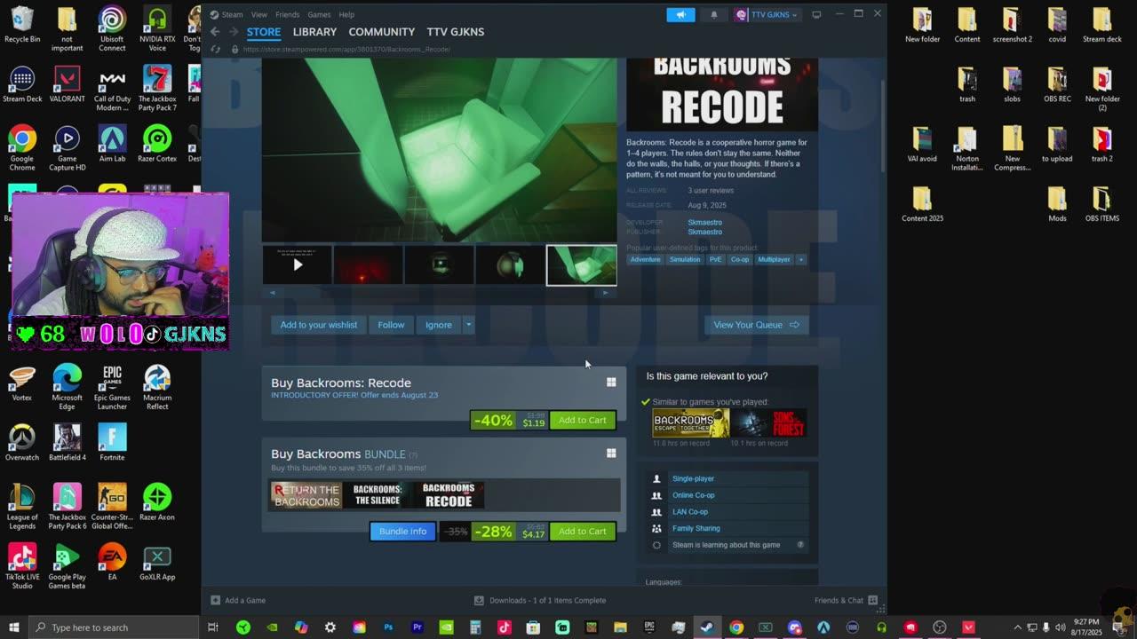The height and width of the screenshot is (639, 1137).
Task: Open the Aim Lab desktop icon
Action: click(x=112, y=144)
